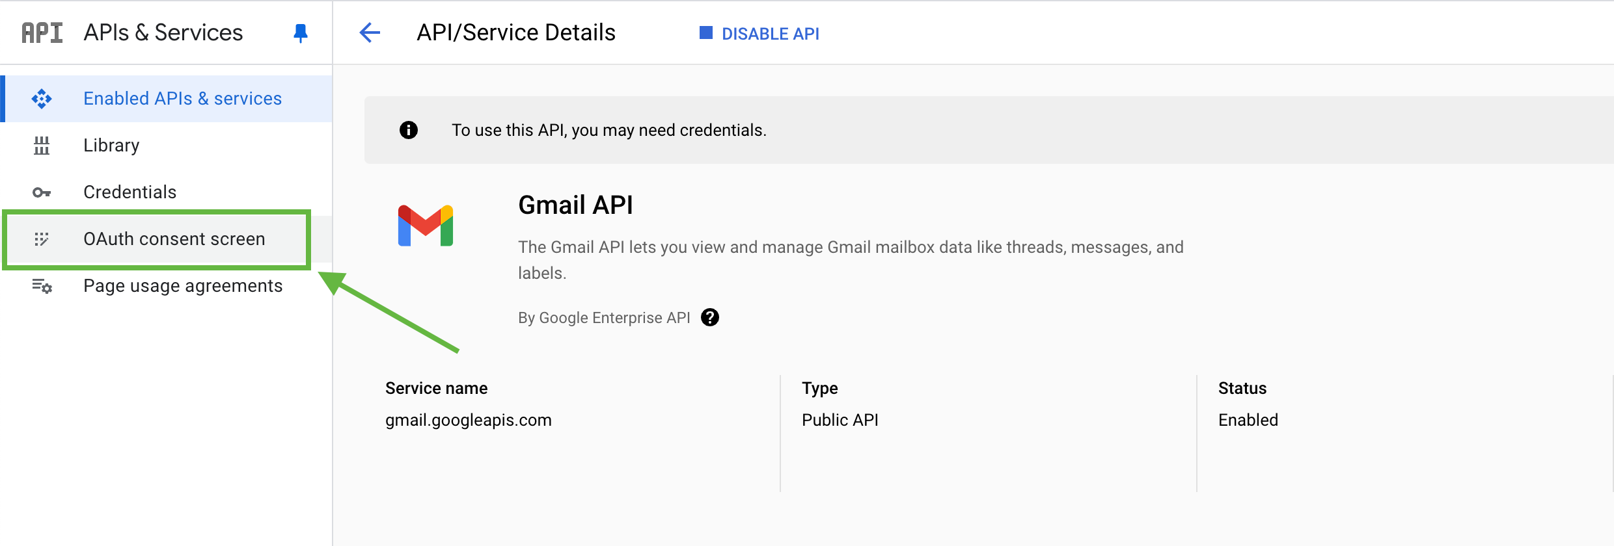The image size is (1614, 546).
Task: Click the Gmail API heading
Action: pos(575,205)
